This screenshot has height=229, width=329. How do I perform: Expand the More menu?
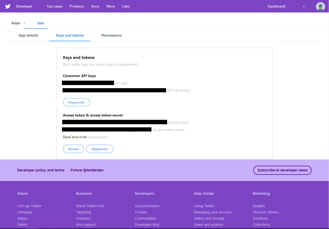[111, 6]
